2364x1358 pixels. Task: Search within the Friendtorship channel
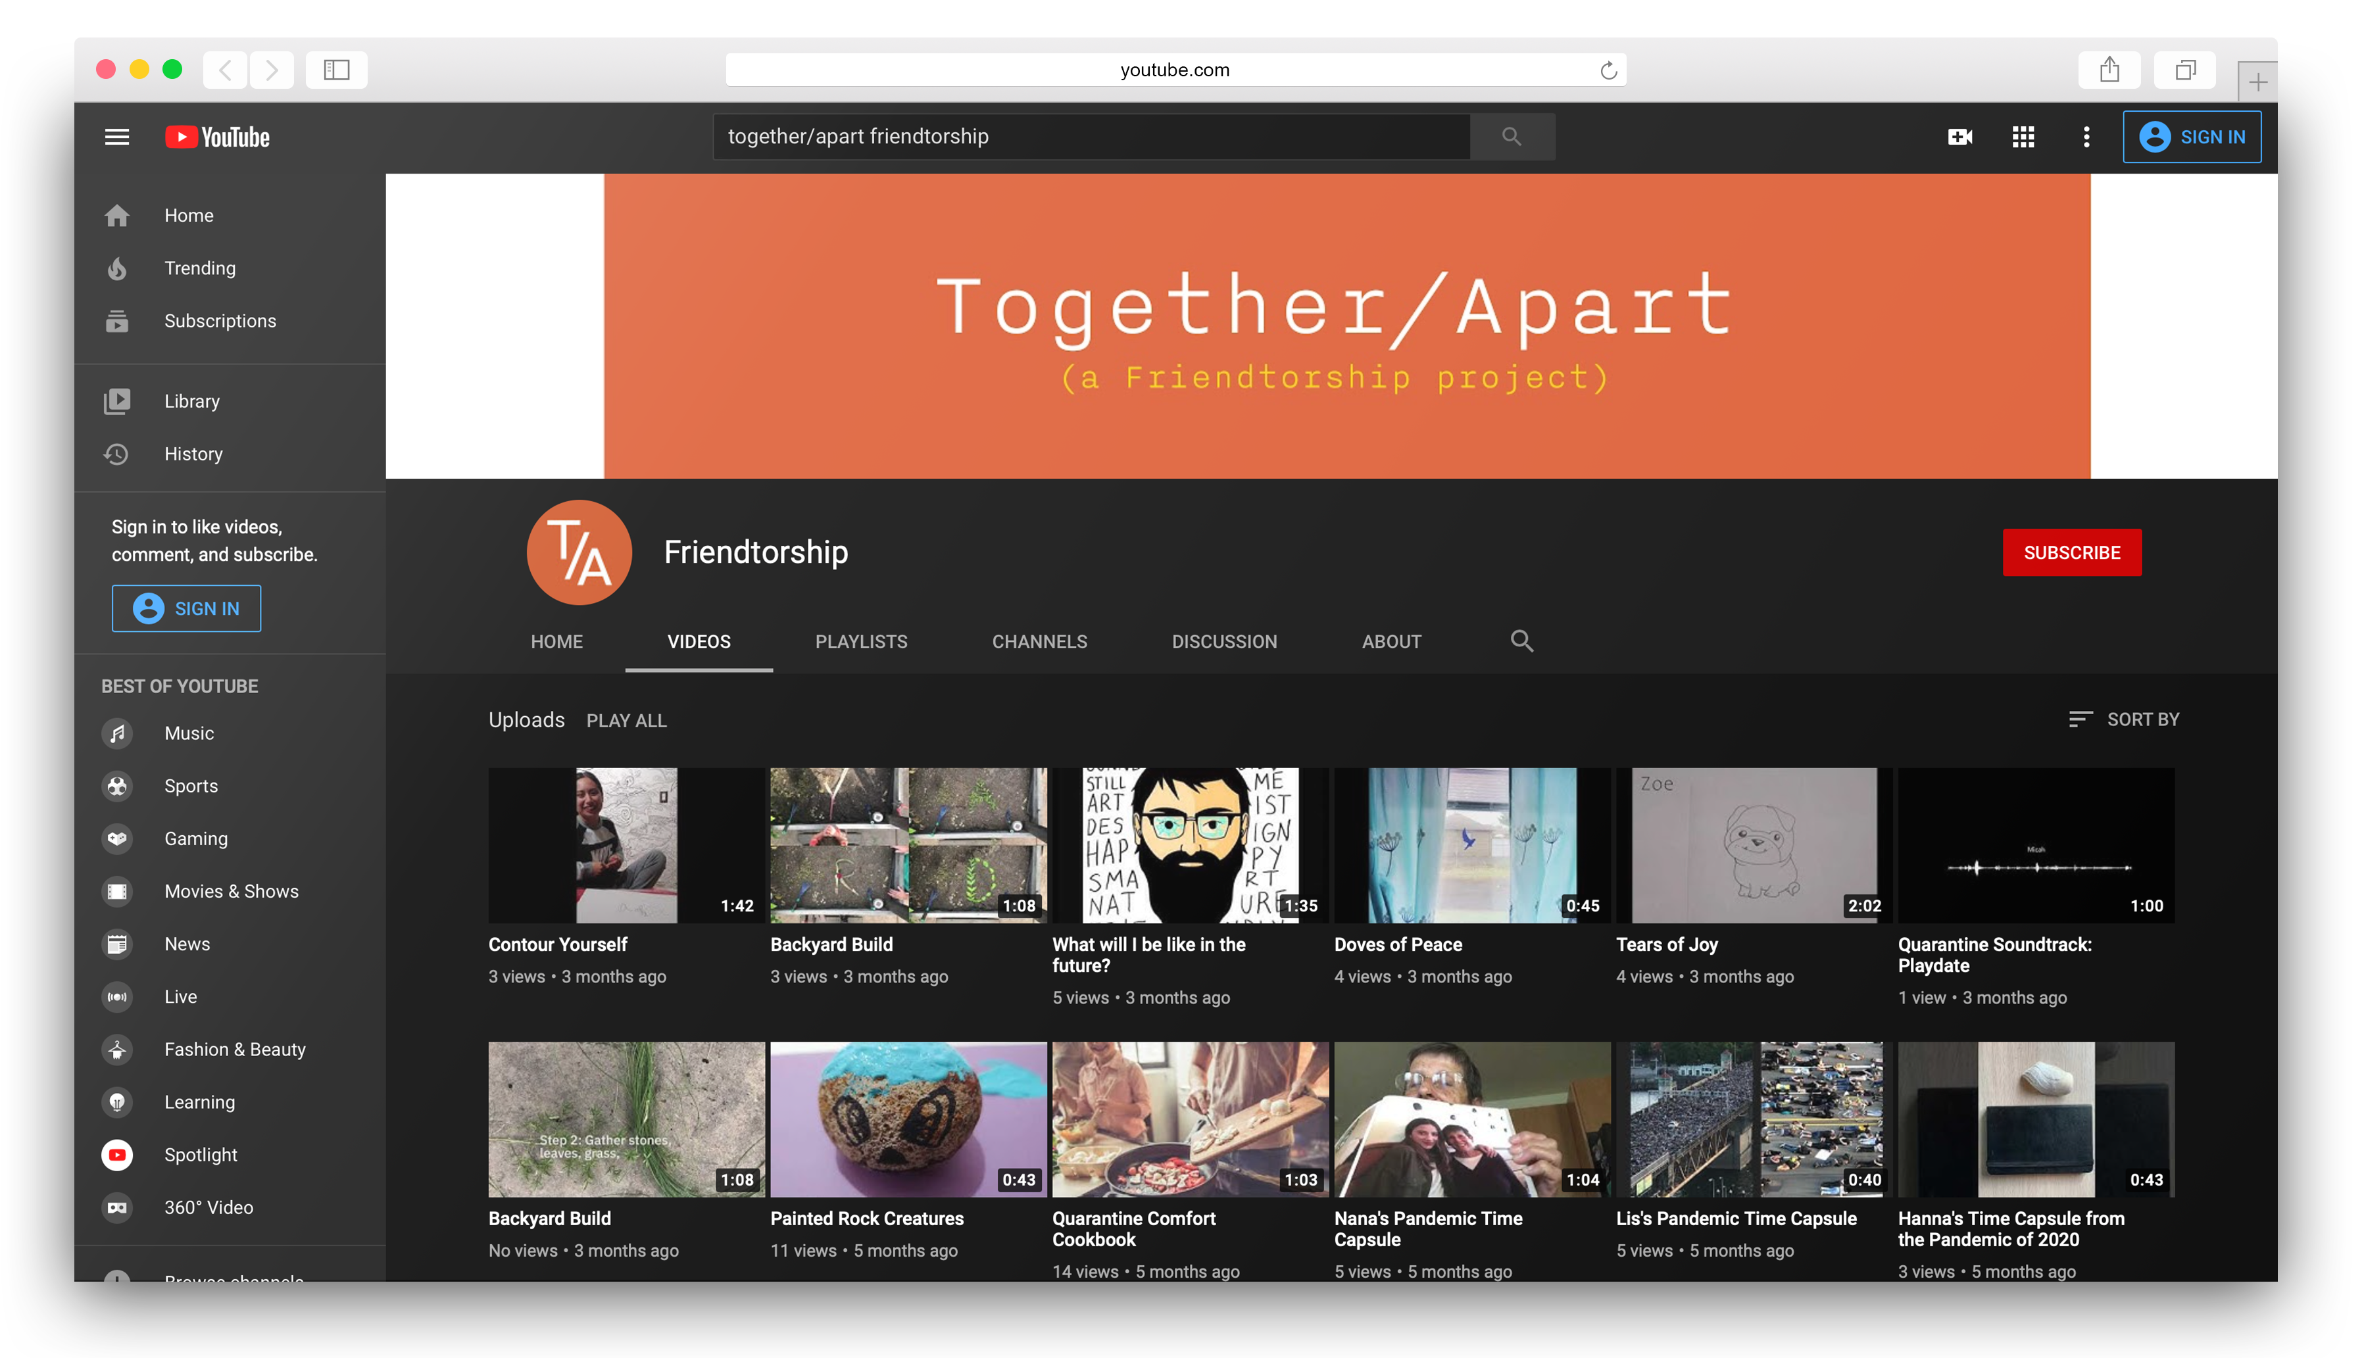click(x=1521, y=641)
